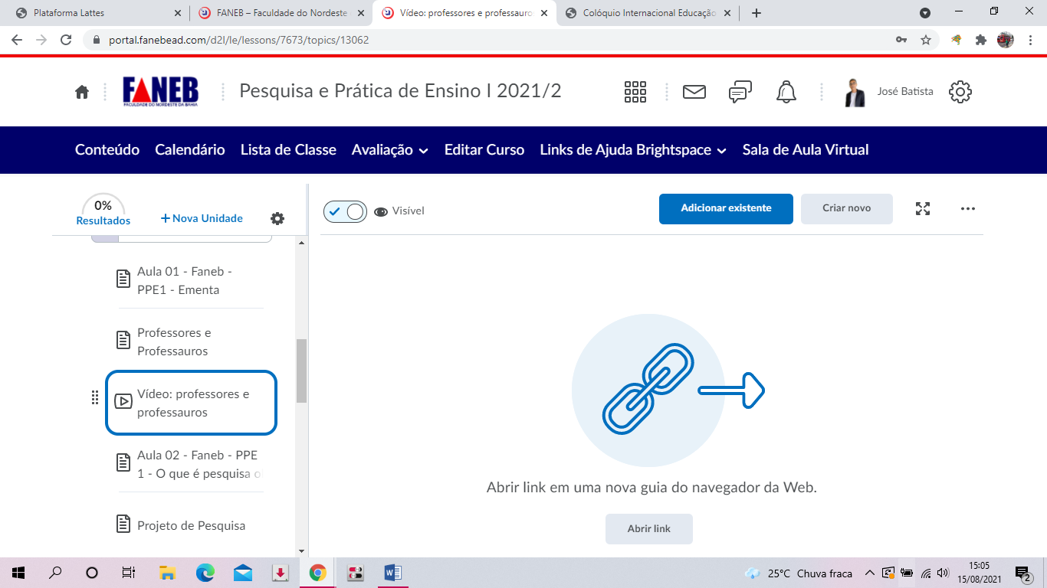Click the 0% Resultados progress indicator
The width and height of the screenshot is (1047, 588).
coord(103,211)
